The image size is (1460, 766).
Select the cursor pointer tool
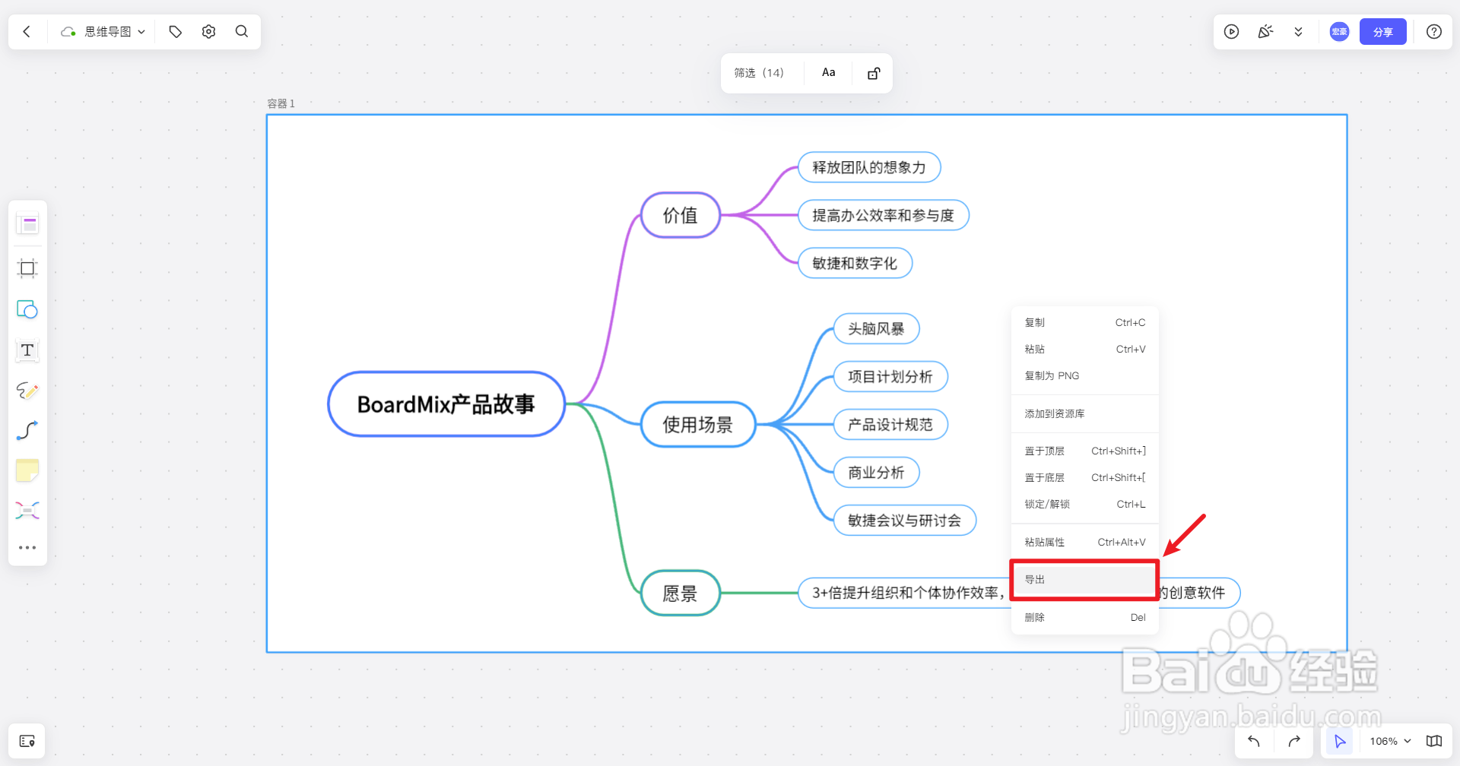pyautogui.click(x=1339, y=741)
